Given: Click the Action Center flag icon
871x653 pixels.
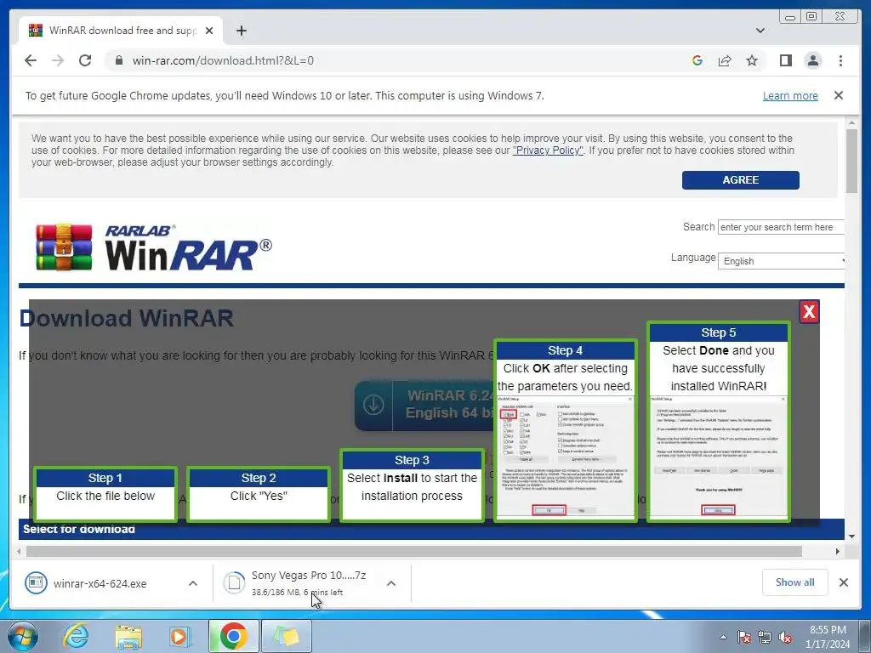Looking at the screenshot, I should point(743,637).
